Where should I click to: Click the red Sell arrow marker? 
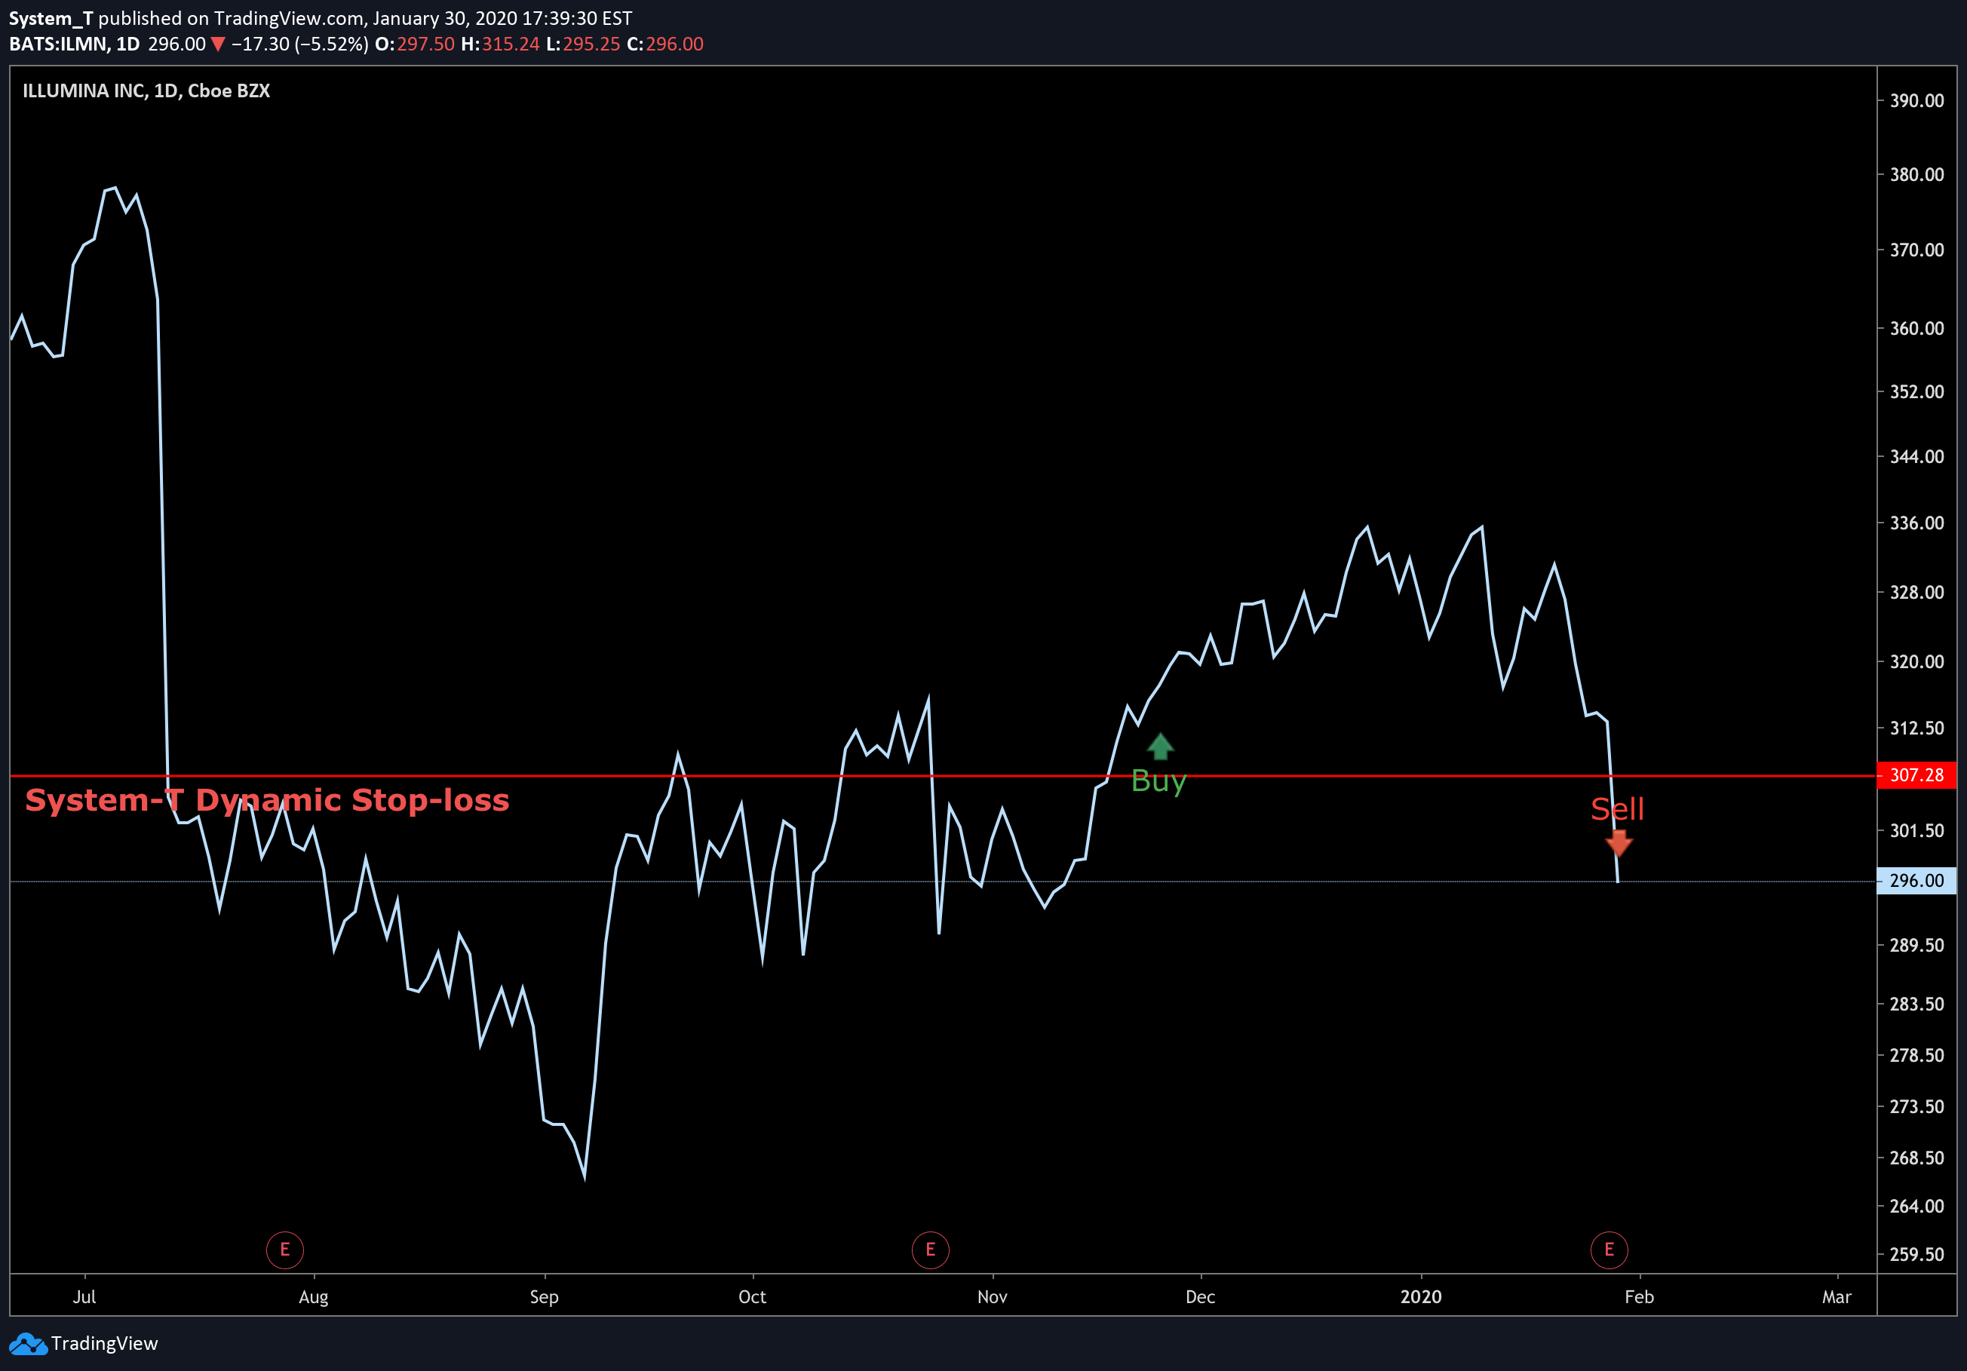click(x=1619, y=842)
